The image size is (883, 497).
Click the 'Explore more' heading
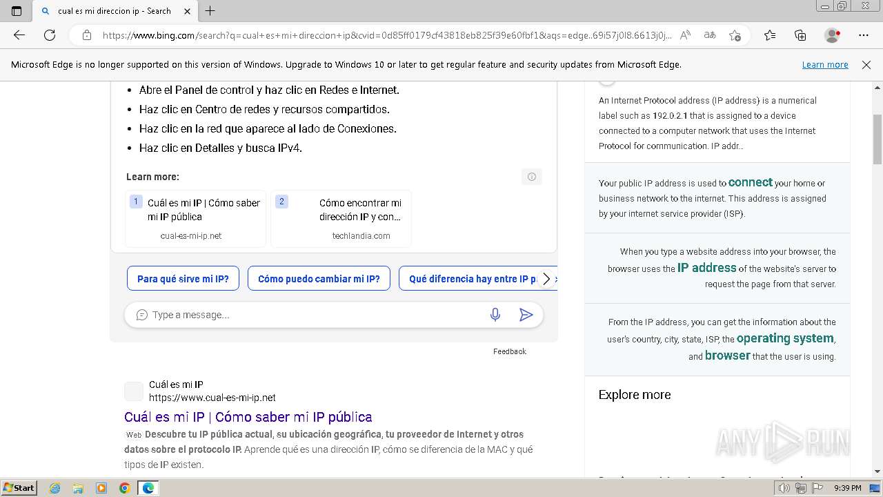tap(635, 395)
